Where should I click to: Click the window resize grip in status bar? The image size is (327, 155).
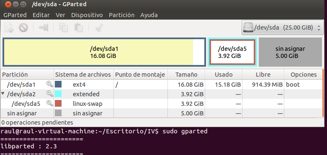point(321,124)
